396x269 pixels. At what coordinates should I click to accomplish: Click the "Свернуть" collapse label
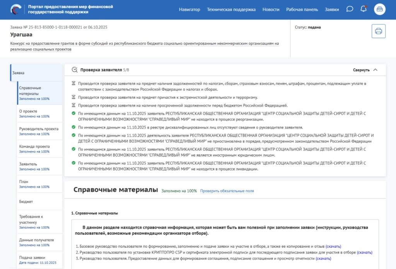pos(361,70)
